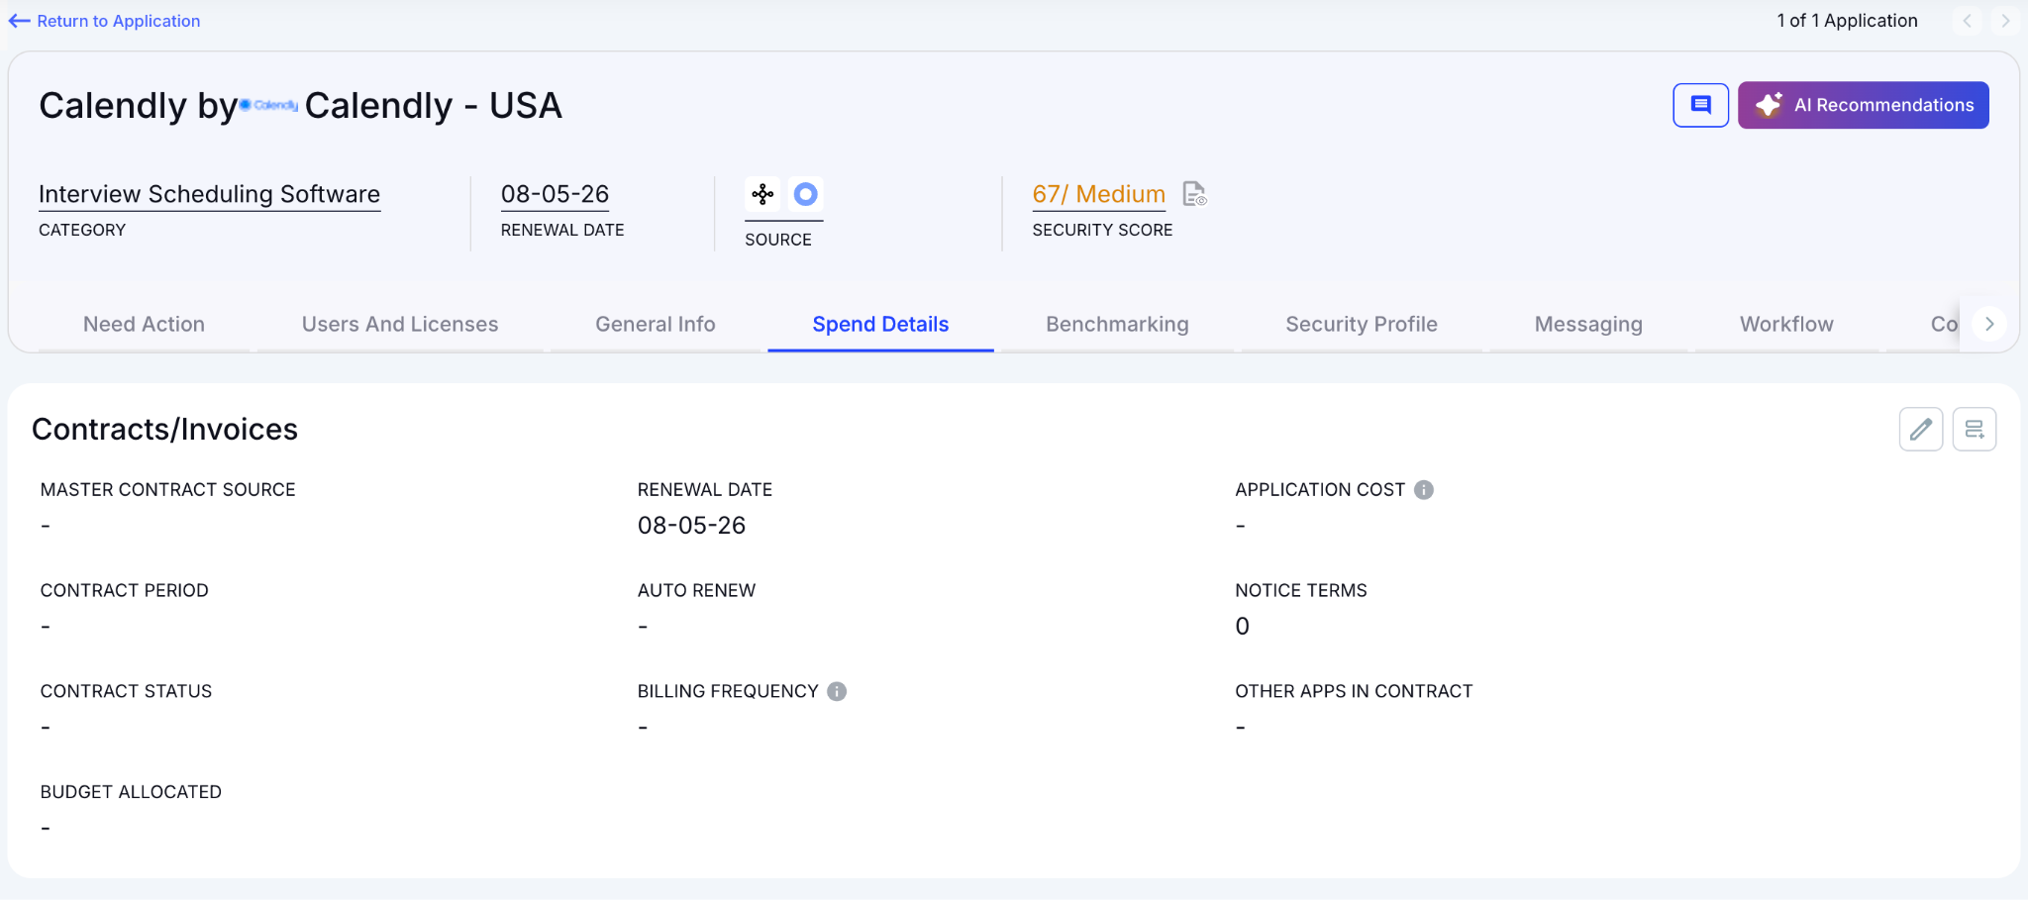The height and width of the screenshot is (900, 2028).
Task: Click the header renewal date 08-05-26
Action: [x=555, y=194]
